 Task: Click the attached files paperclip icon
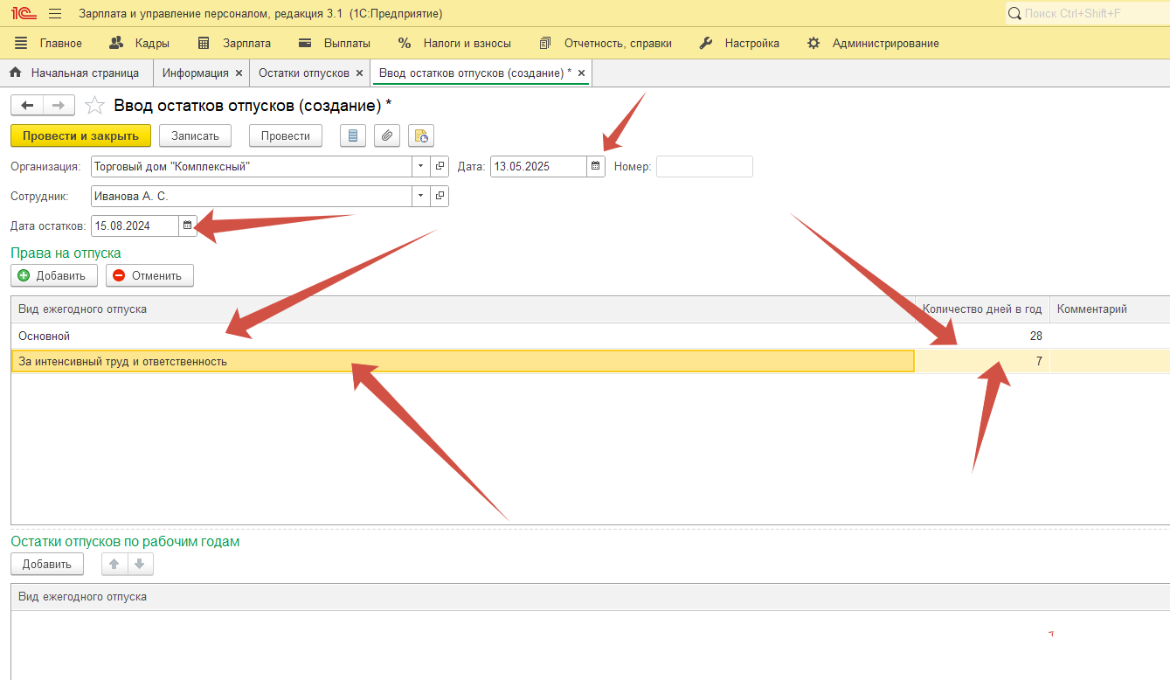coord(387,135)
